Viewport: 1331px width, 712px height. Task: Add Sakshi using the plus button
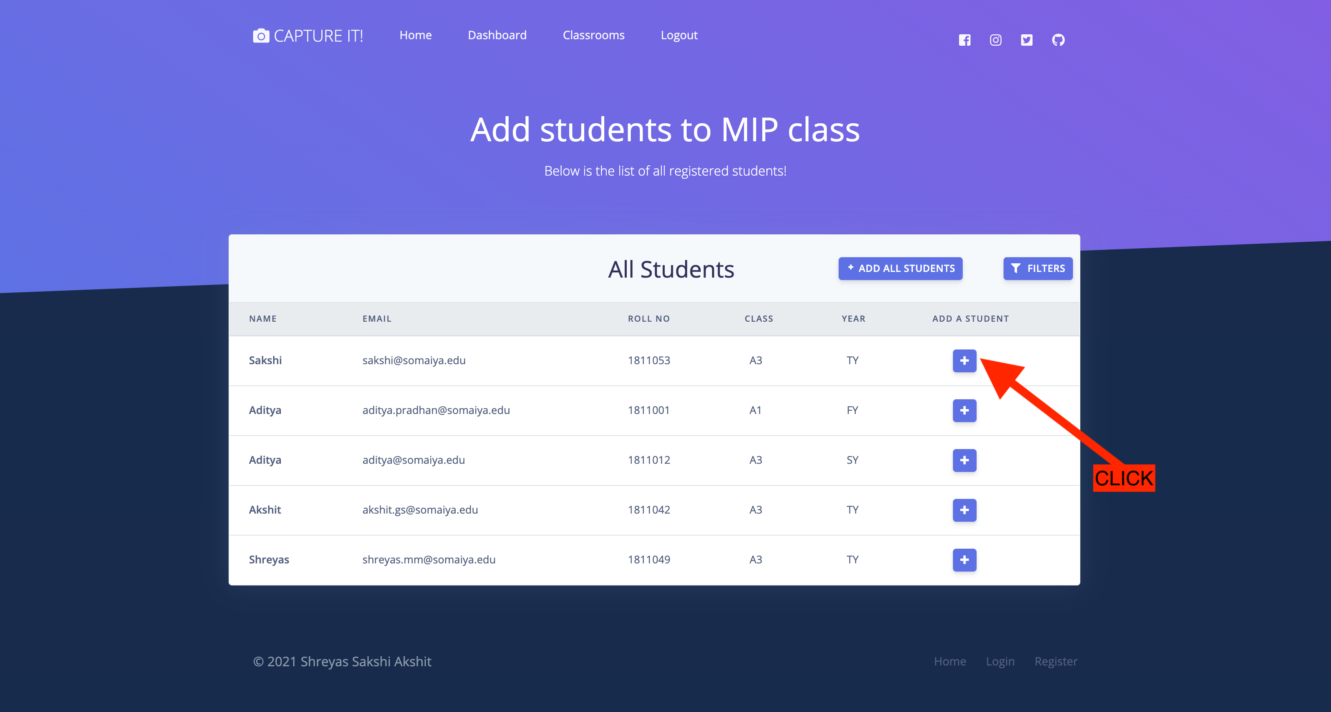click(964, 360)
